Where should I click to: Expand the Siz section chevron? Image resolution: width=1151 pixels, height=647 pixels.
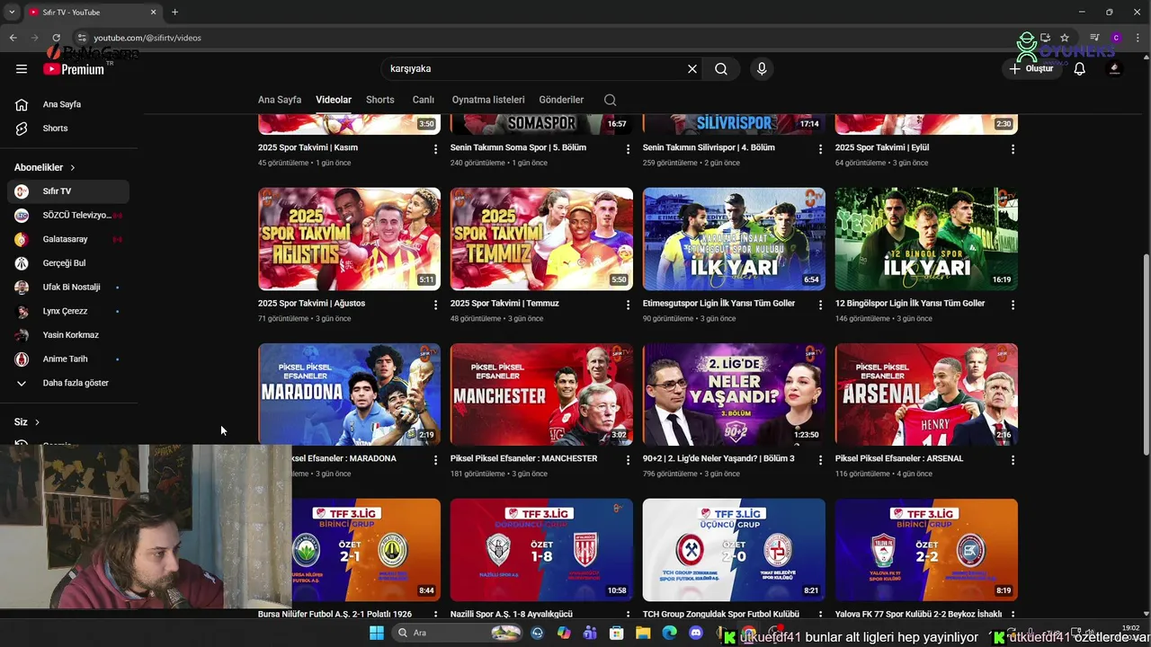click(x=37, y=422)
